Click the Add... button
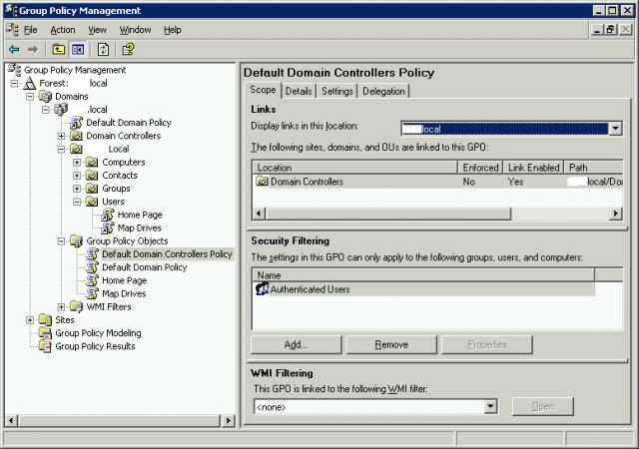Screen dimensions: 639x449 click(x=296, y=344)
